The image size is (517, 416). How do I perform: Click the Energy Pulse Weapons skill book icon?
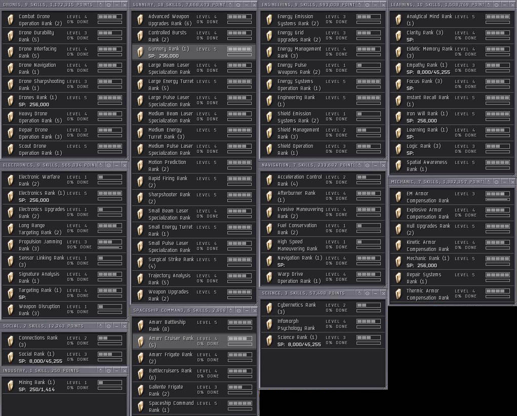click(269, 68)
